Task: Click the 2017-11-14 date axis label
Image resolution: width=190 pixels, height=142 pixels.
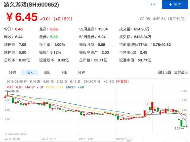Action: (x=49, y=139)
